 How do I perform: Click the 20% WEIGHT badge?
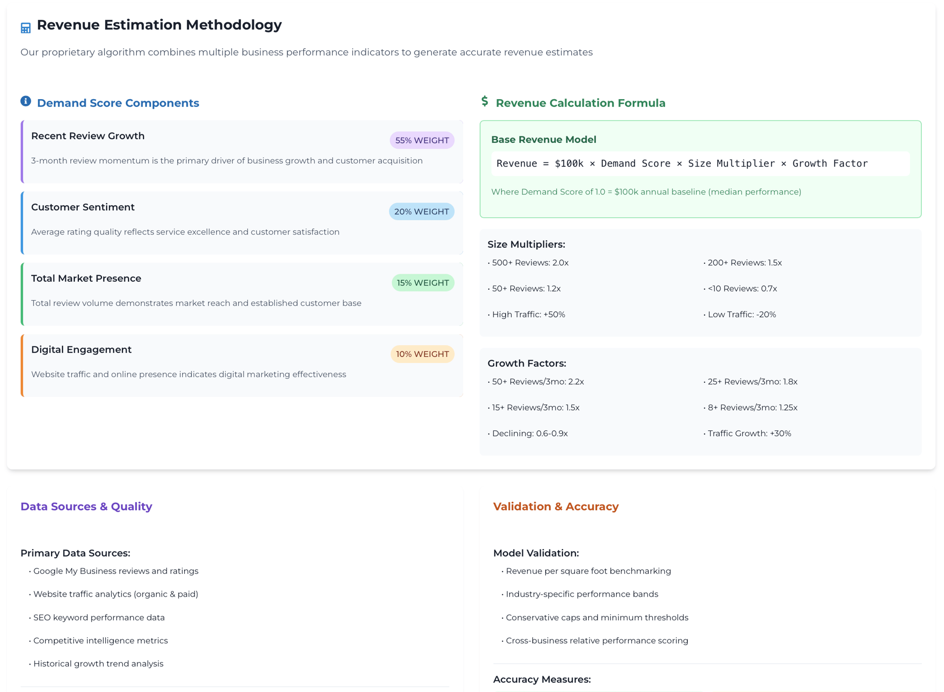(421, 211)
